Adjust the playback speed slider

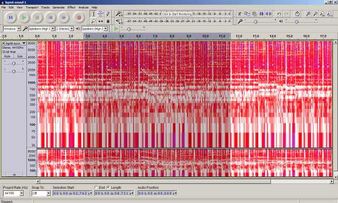coord(129,29)
